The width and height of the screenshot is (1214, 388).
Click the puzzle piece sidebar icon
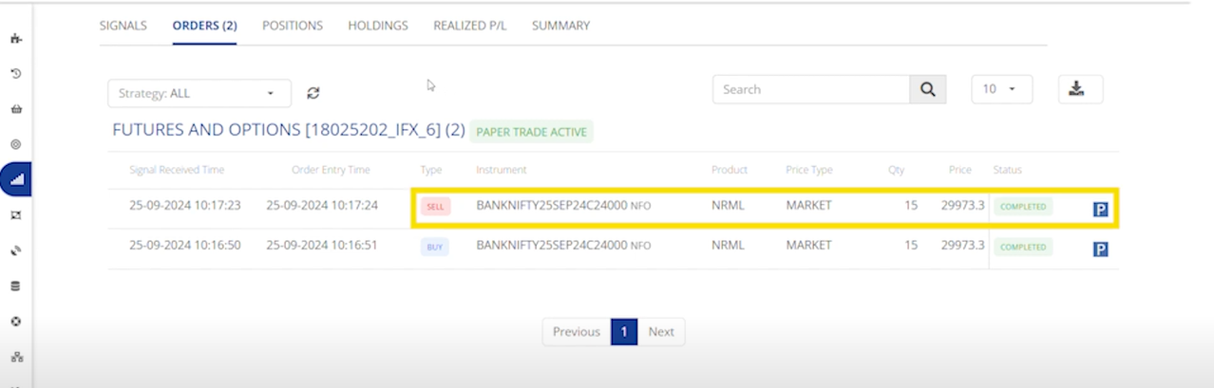pyautogui.click(x=16, y=39)
